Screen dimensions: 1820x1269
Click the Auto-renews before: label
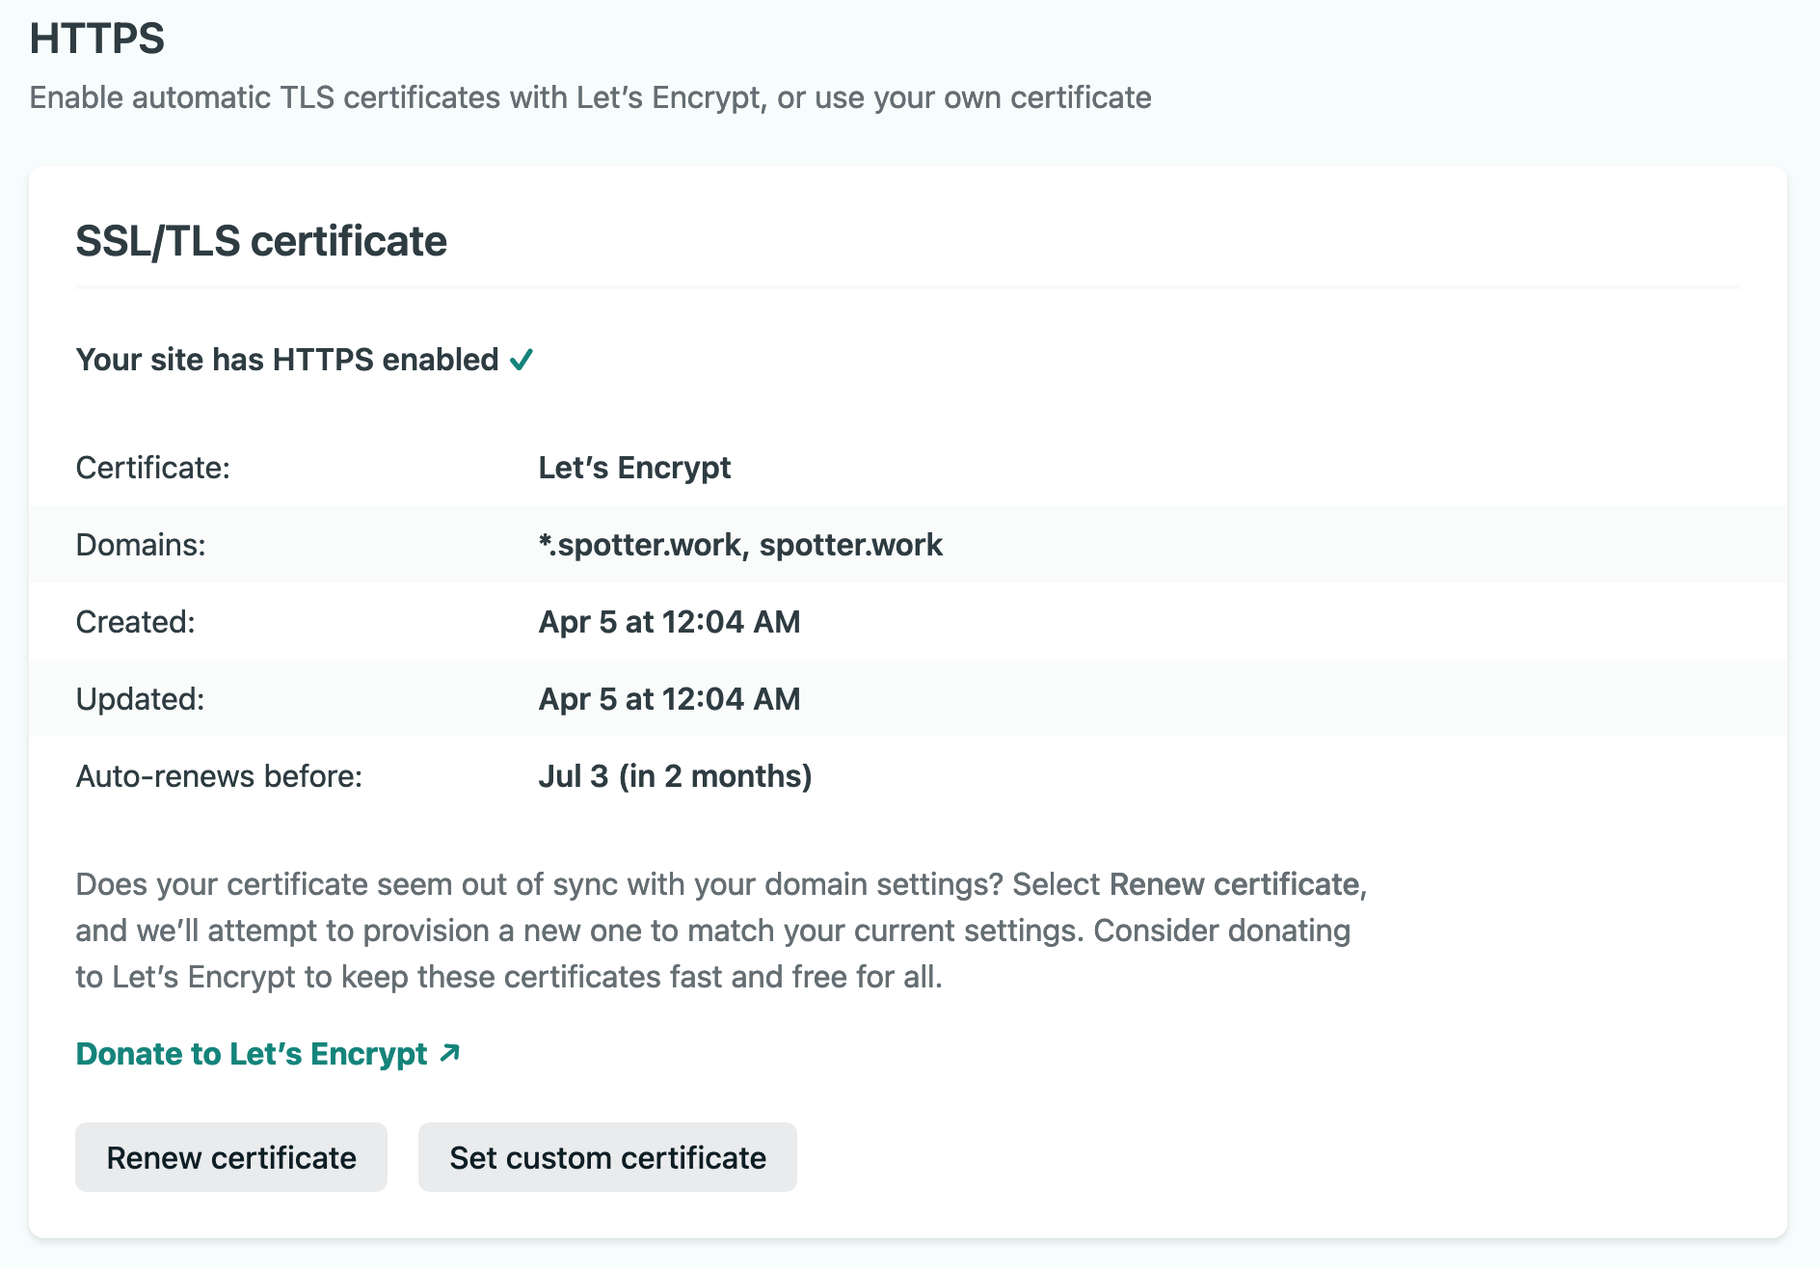220,776
